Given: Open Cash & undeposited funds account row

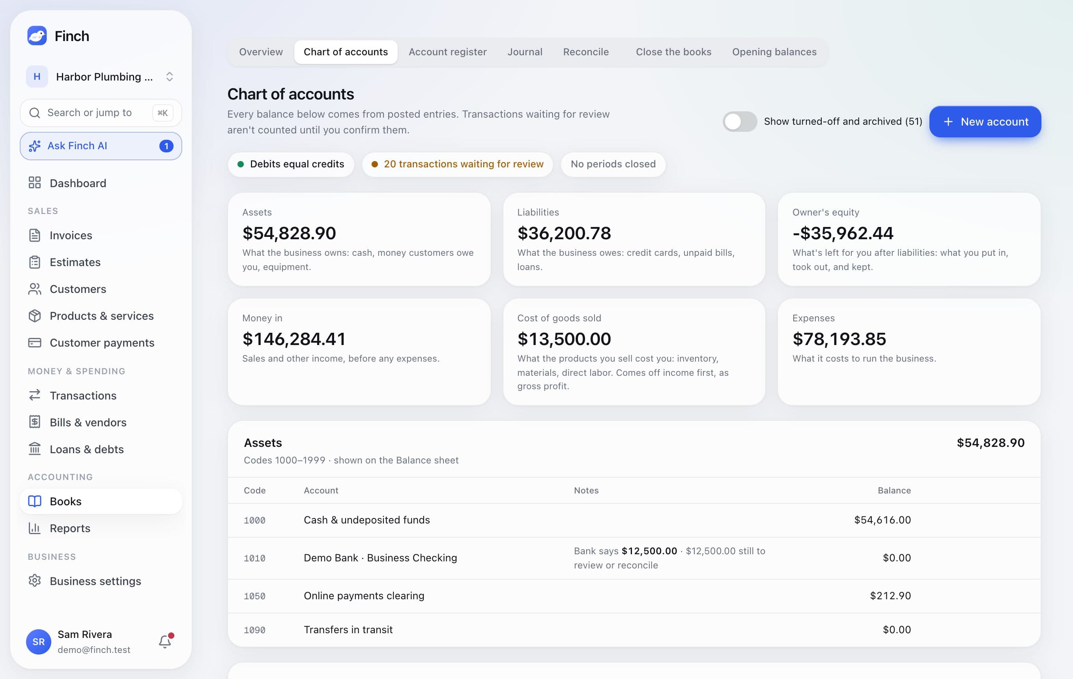Looking at the screenshot, I should (634, 520).
